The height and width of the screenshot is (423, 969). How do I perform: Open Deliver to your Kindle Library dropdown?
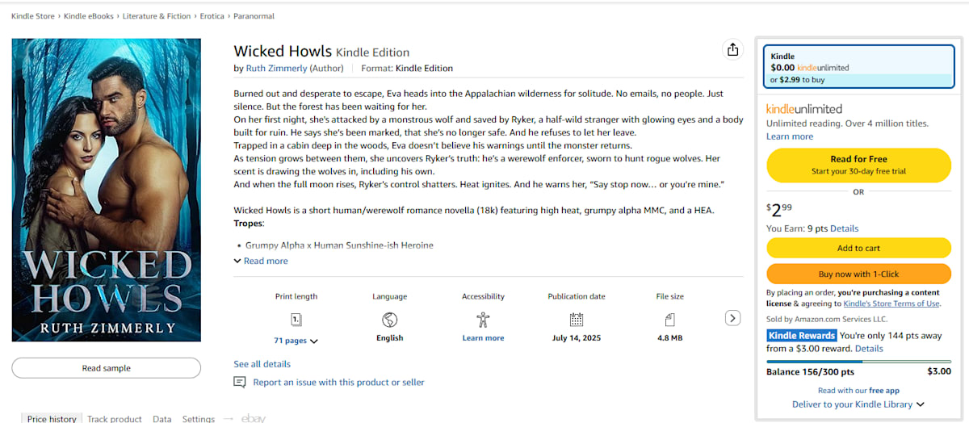[x=858, y=404]
